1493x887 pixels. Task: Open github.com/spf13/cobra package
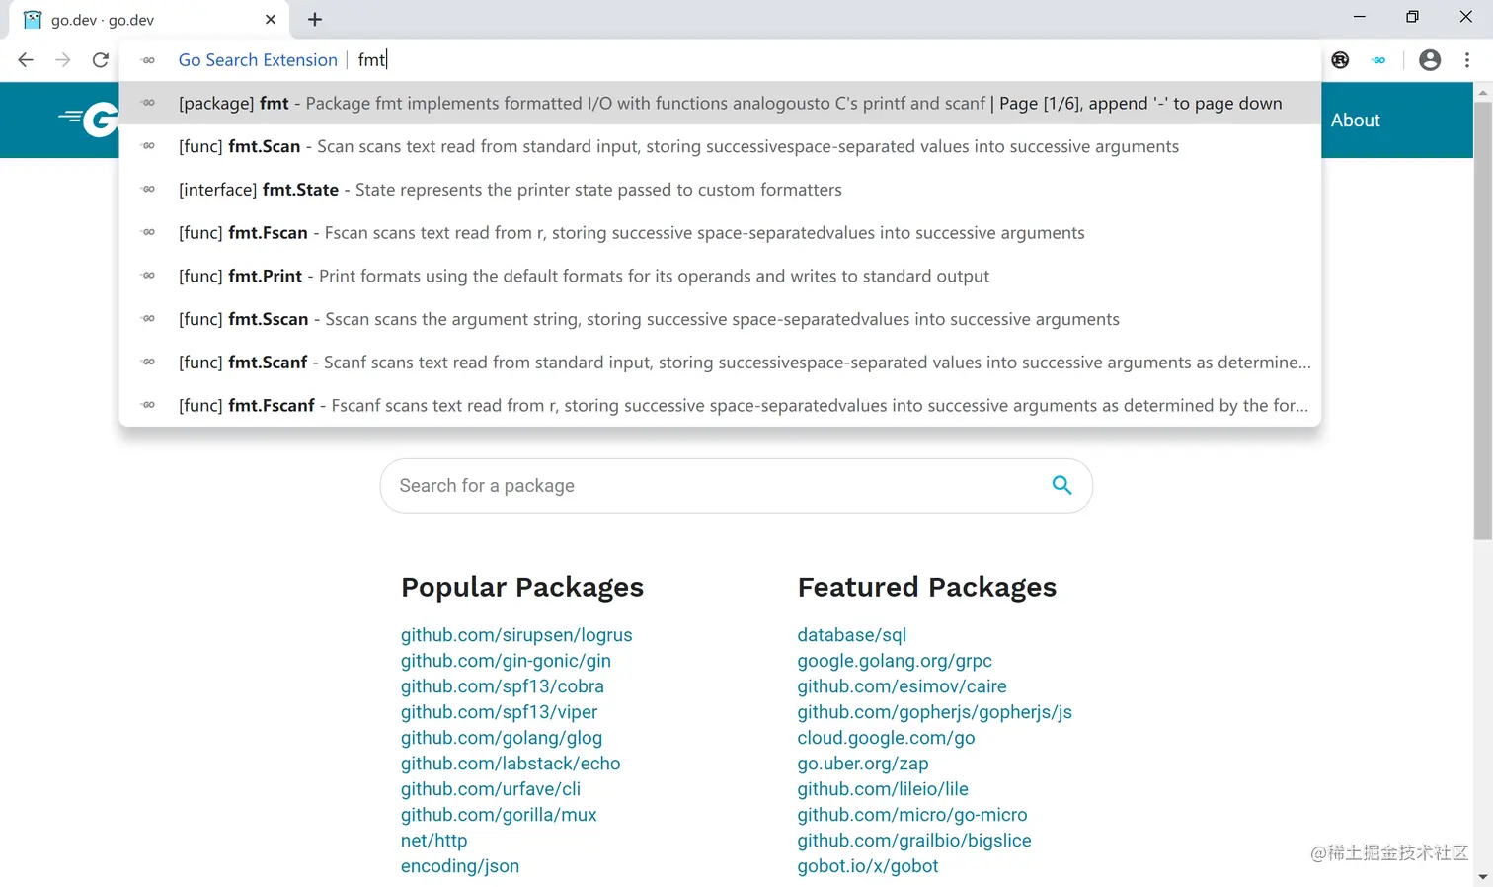pyautogui.click(x=503, y=686)
